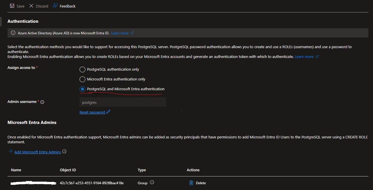Click the Admin username field showing postgres
The image size is (373, 190).
123,102
